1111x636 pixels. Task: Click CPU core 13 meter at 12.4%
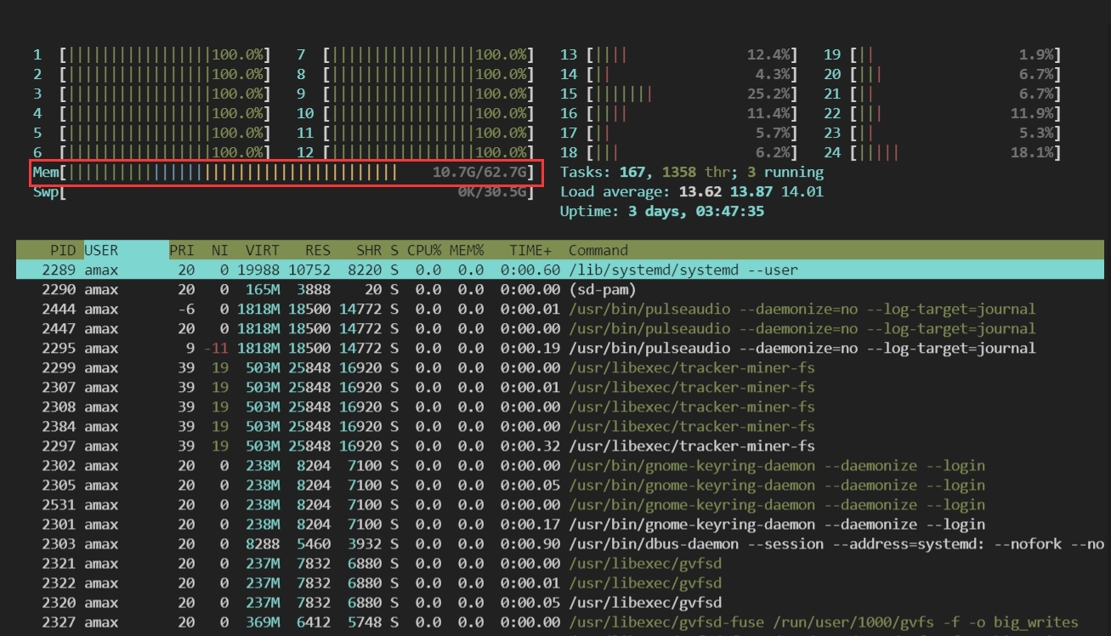click(679, 54)
